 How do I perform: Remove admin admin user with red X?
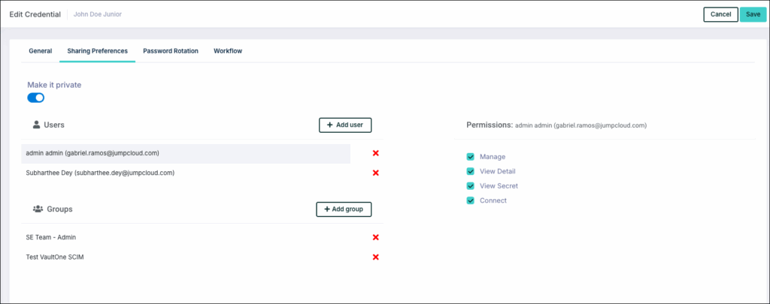(x=376, y=153)
